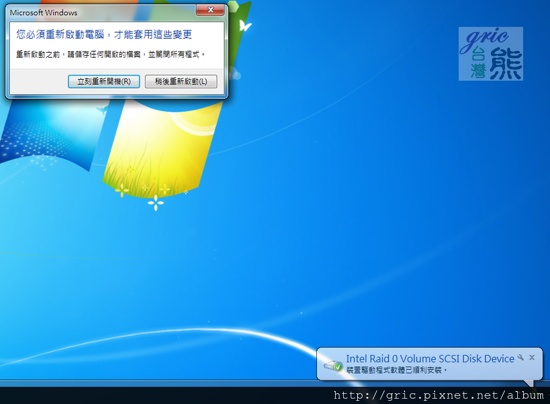Viewport: 550px width, 404px height.
Task: Dismiss the Intel Raid driver notification balloon
Action: [x=532, y=357]
